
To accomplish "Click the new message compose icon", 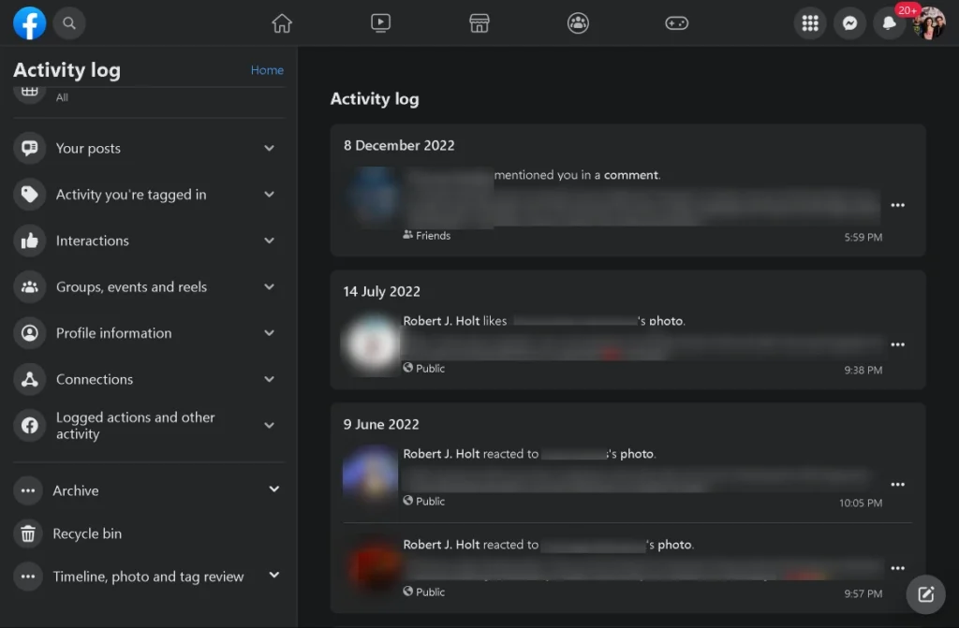I will coord(925,593).
